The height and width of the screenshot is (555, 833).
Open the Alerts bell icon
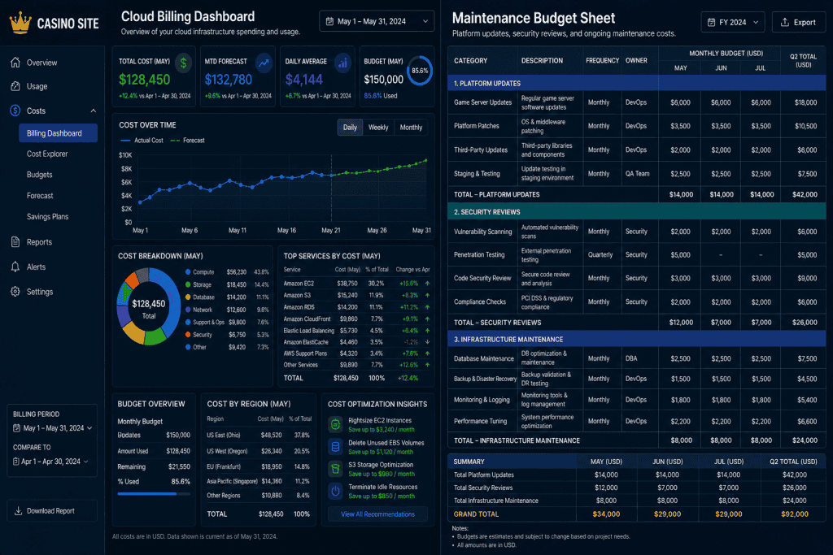point(15,267)
